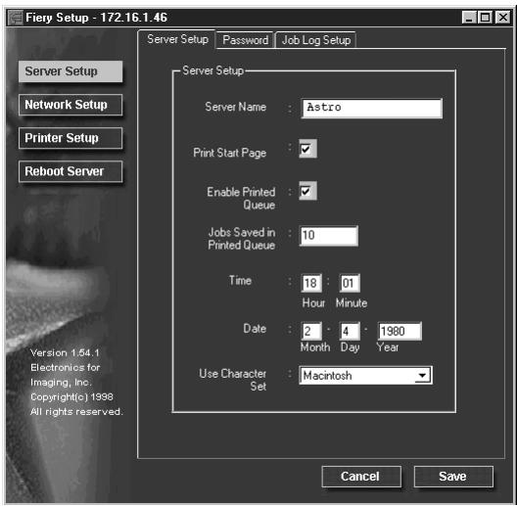Click the 'Copyright(c) 1998' text
Image resolution: width=517 pixels, height=506 pixels.
pos(71,397)
